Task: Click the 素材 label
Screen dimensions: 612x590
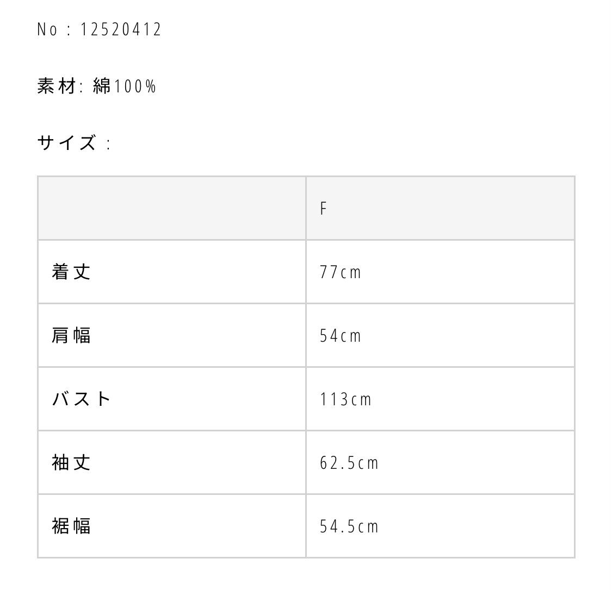Action: click(x=57, y=86)
